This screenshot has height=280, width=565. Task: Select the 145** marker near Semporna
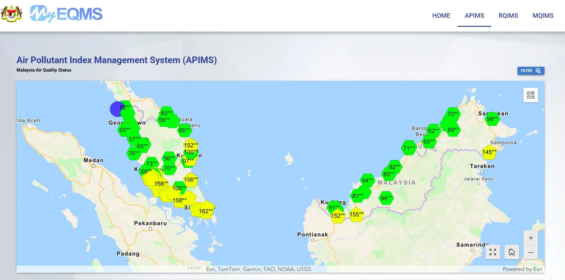click(x=489, y=152)
